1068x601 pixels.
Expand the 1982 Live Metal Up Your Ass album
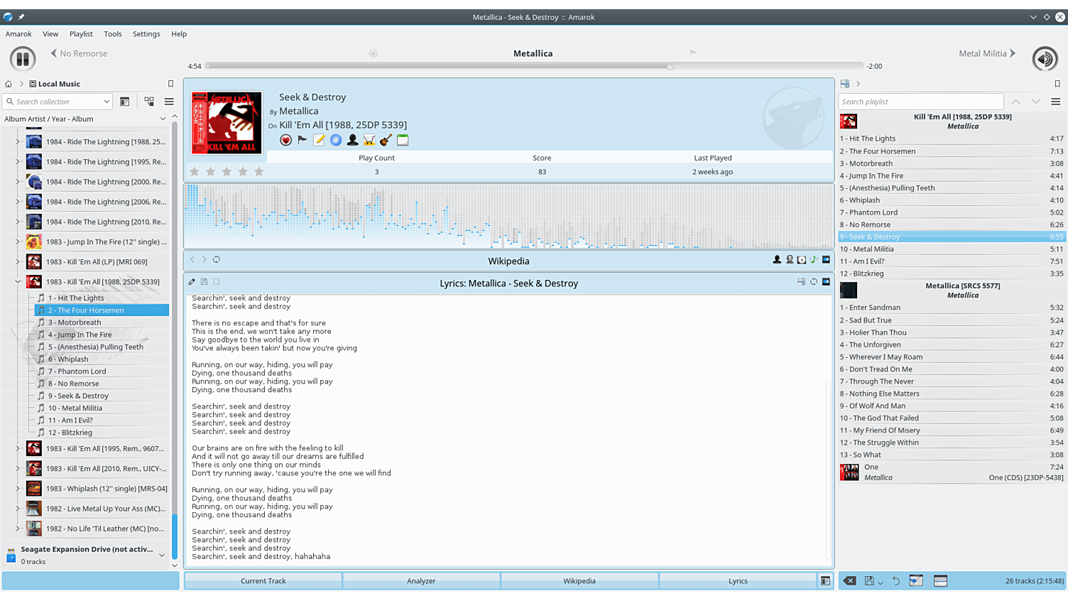click(x=18, y=509)
